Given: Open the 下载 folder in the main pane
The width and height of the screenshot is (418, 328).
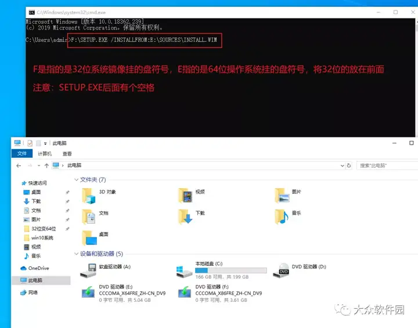Looking at the screenshot, I should 185,217.
